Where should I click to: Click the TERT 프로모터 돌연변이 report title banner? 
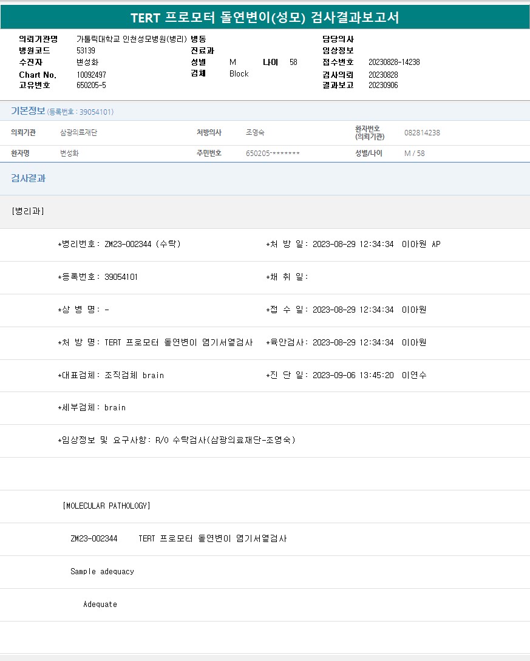(x=265, y=17)
